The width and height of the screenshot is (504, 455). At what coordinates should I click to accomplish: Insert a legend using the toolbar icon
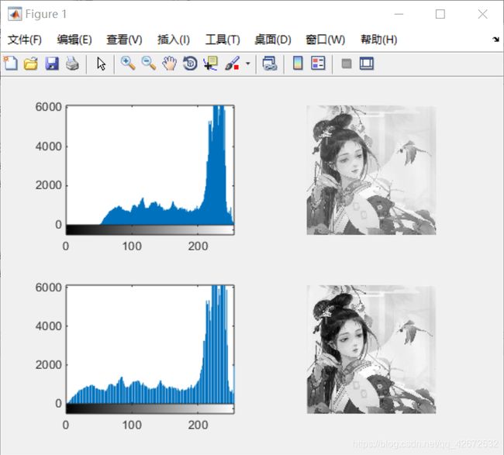click(318, 64)
